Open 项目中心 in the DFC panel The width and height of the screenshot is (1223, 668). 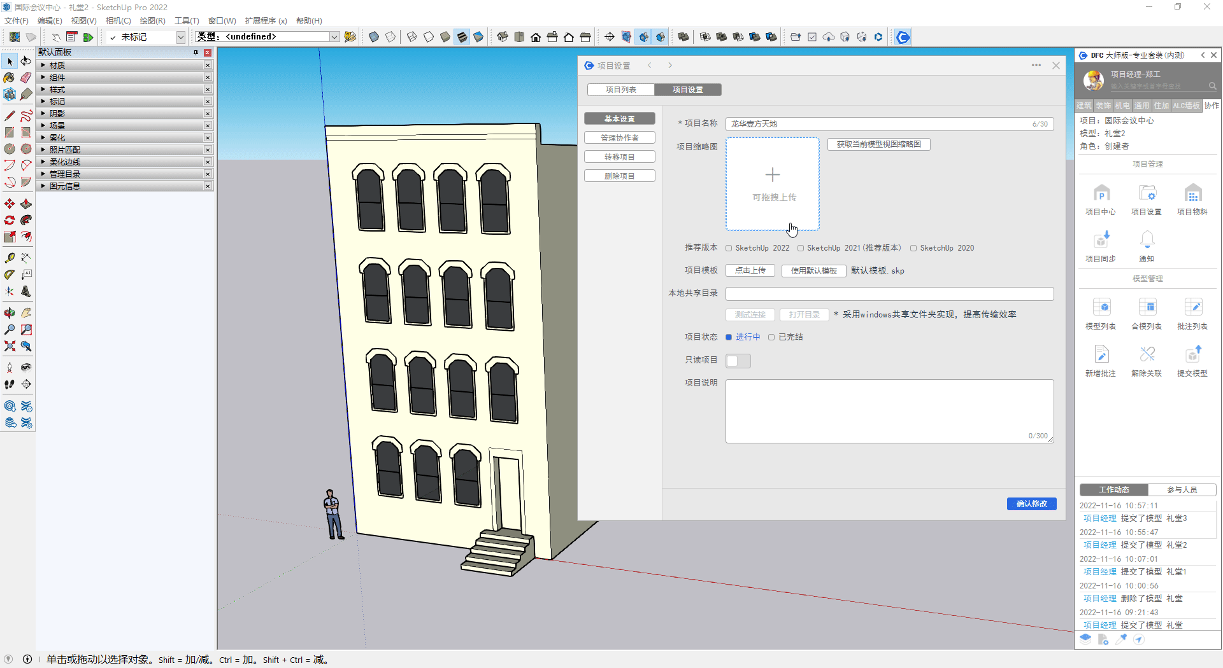point(1101,194)
